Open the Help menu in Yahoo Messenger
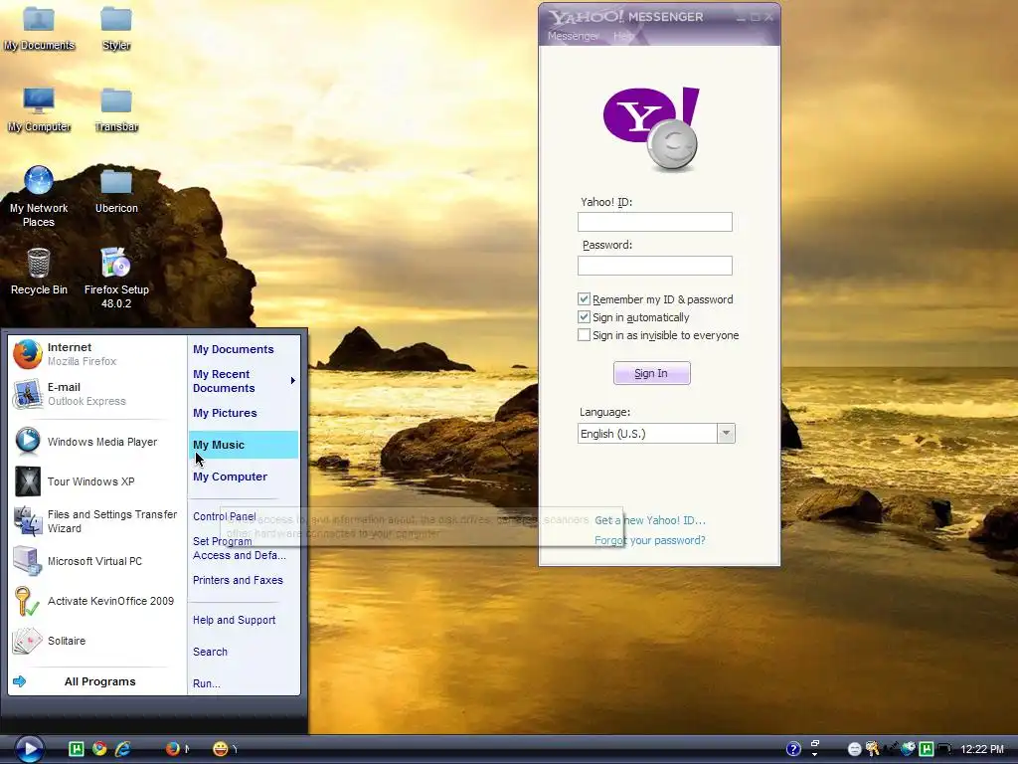Screen dimensions: 1018x764 [623, 36]
